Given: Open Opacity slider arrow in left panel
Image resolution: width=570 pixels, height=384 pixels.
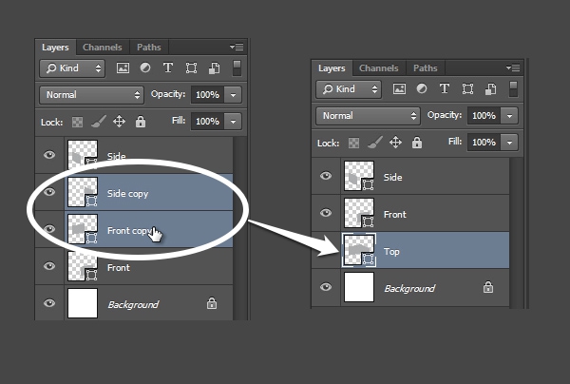Looking at the screenshot, I should pos(233,95).
